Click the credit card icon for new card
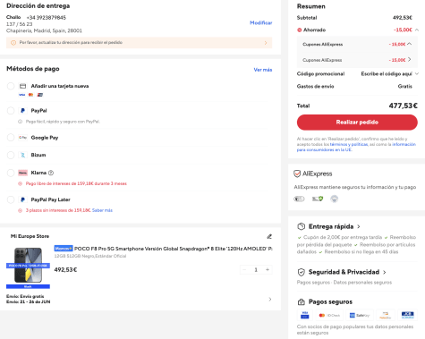Viewport: 425px width, 339px height. 22,86
